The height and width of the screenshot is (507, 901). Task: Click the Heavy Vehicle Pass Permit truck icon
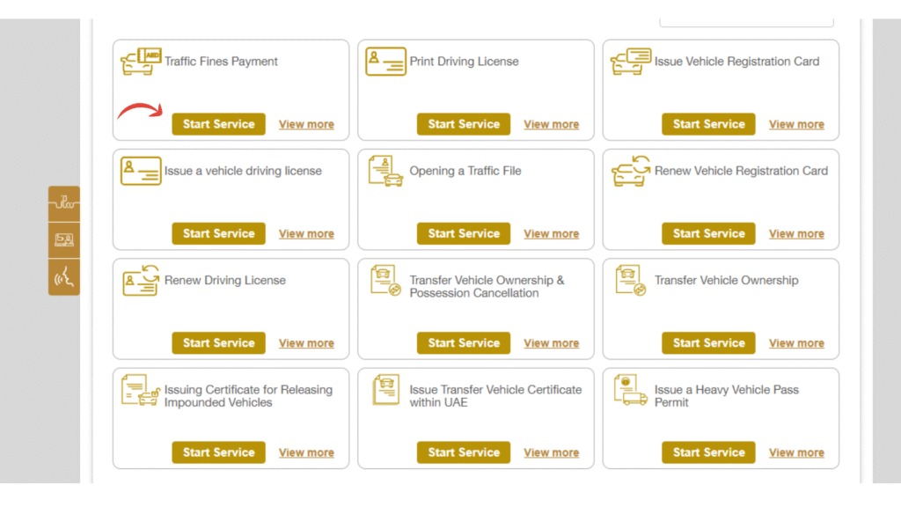(x=630, y=390)
